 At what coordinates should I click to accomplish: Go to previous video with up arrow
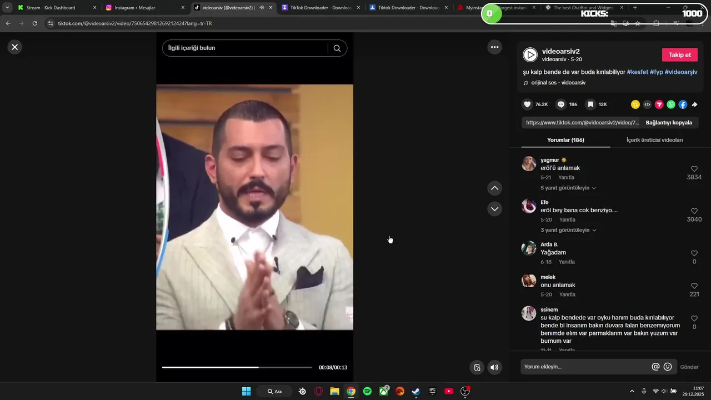(x=494, y=188)
